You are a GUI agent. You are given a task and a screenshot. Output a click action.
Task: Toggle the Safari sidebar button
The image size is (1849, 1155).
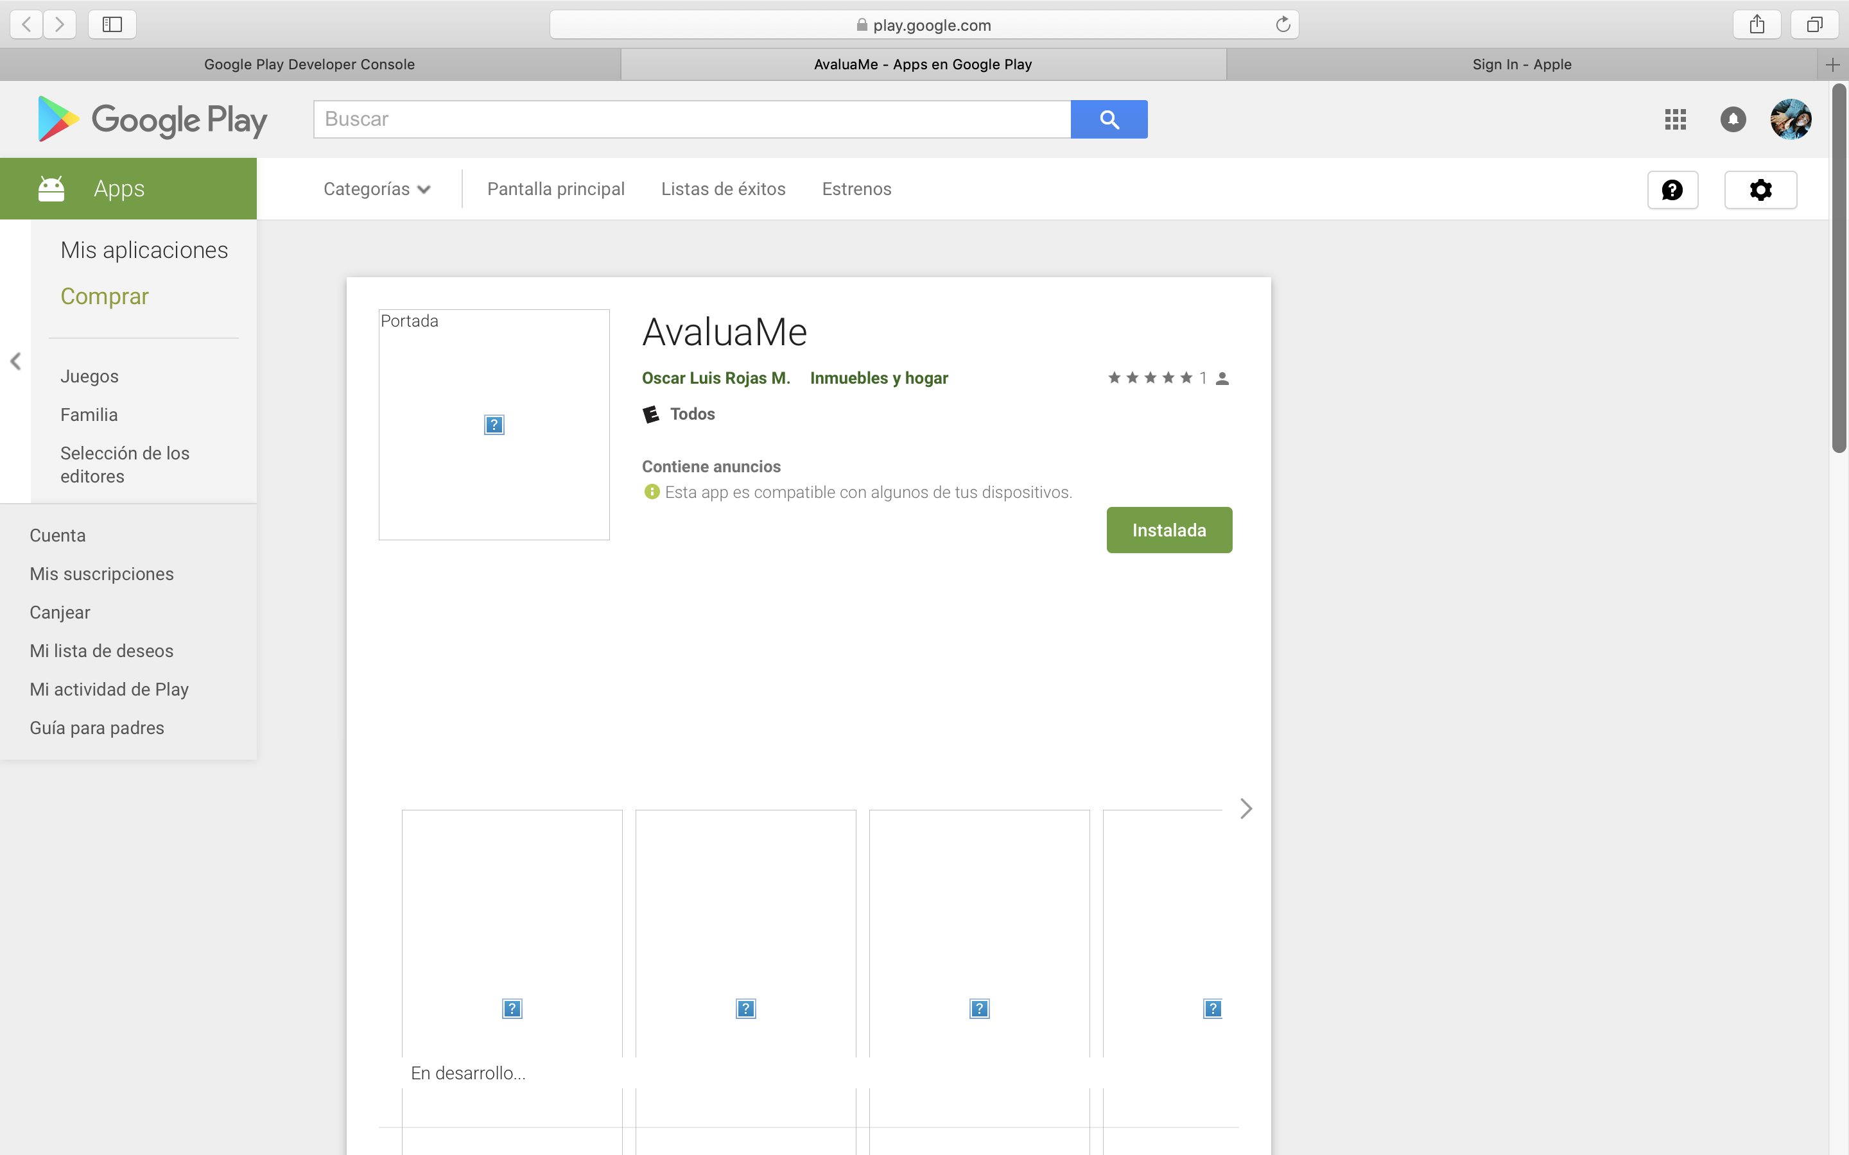coord(112,24)
